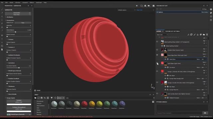Screen dimensions: 213x119
Task: Open the File menu
Action: (x=2, y=3)
